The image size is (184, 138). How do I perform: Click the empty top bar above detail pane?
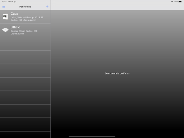point(117,6)
